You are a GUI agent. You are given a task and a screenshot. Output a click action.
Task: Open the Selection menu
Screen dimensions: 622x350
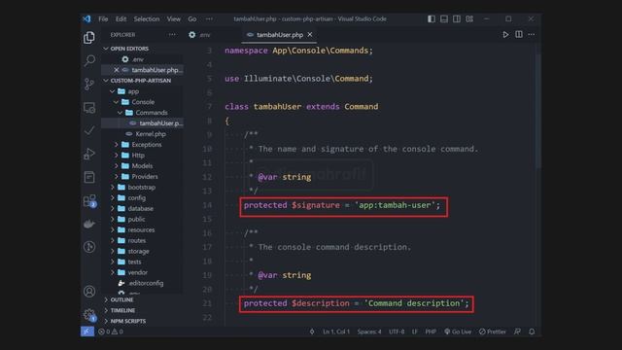point(147,19)
